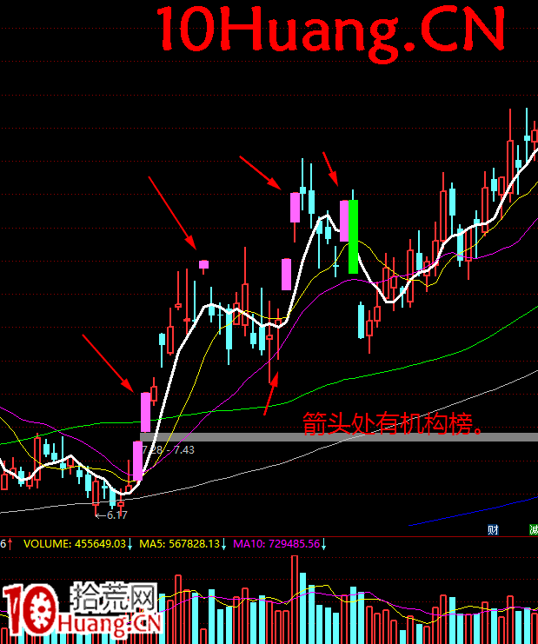Click the gray horizontal gap band
538x644 pixels.
pos(339,437)
